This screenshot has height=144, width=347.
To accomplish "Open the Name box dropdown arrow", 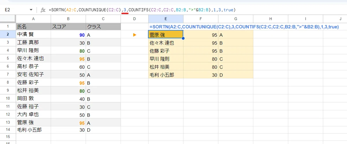I will click(31, 10).
